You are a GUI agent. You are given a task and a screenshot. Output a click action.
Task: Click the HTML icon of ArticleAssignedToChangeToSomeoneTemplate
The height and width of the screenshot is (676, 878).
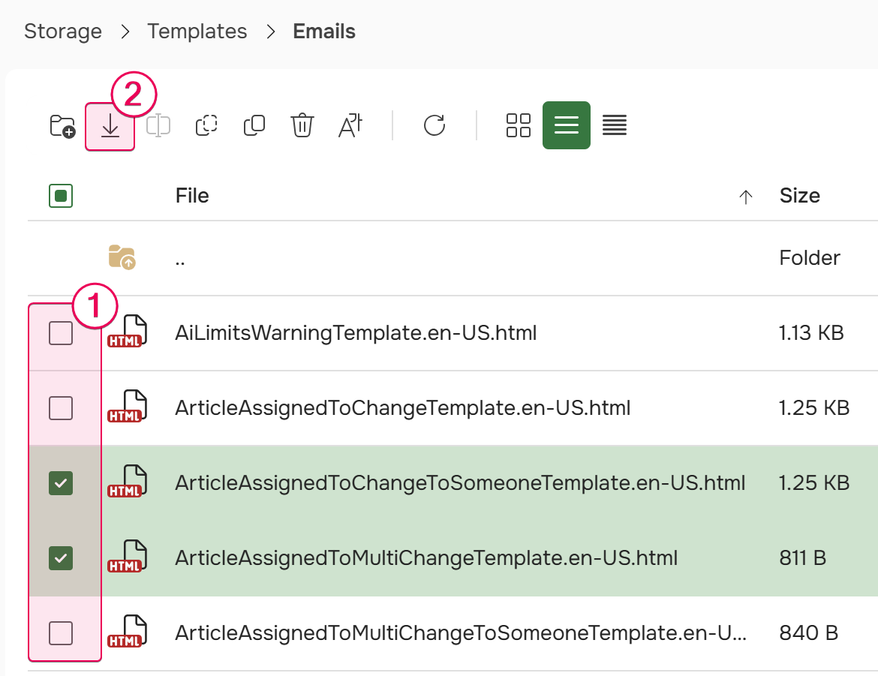coord(127,482)
